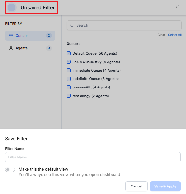Close the filter dialog with X
186x194 pixels.
[177, 7]
